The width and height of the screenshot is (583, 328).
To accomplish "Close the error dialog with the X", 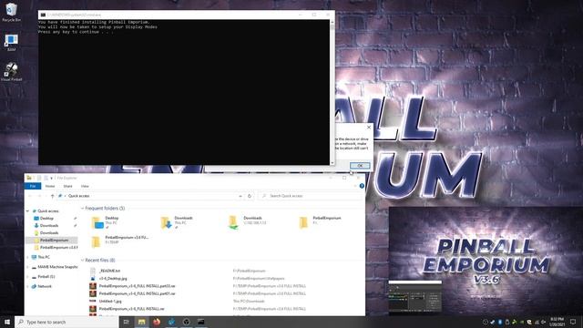I will [368, 128].
